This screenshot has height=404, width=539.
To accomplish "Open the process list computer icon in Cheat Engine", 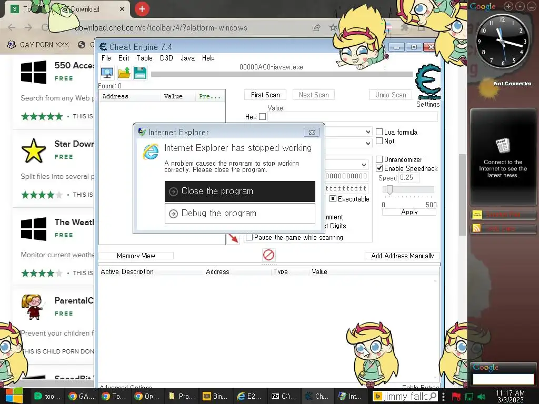I will [x=107, y=73].
